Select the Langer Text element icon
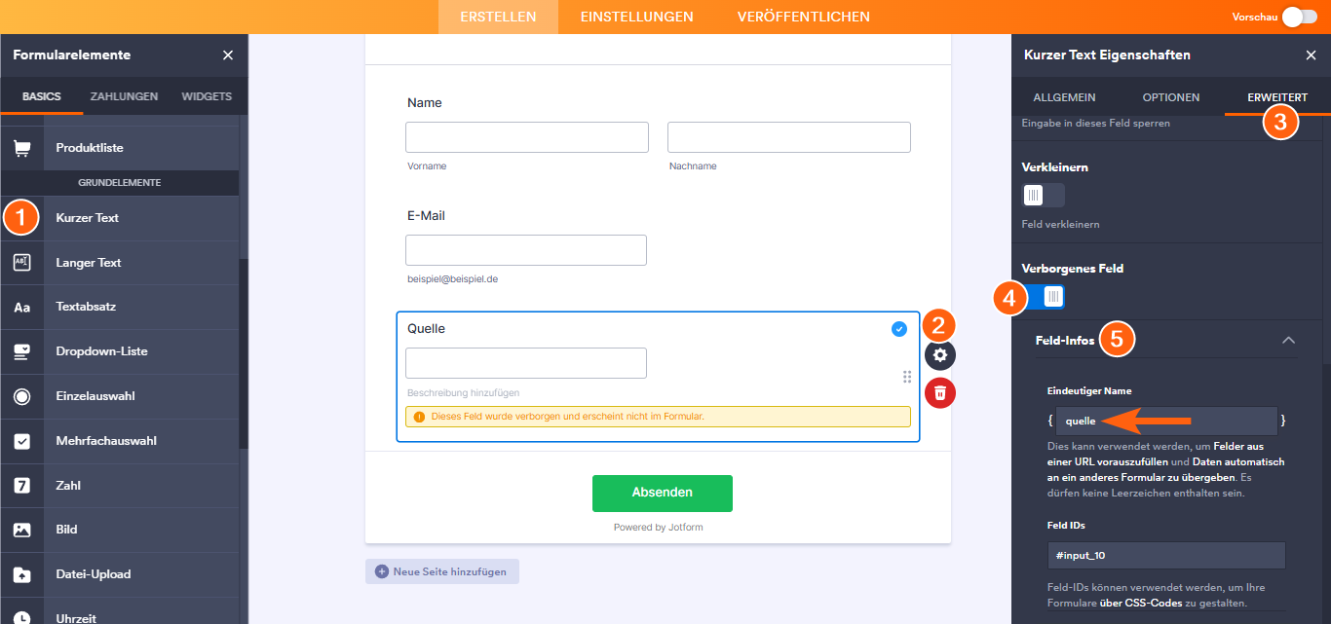Screen dimensions: 1331x624 (21, 263)
